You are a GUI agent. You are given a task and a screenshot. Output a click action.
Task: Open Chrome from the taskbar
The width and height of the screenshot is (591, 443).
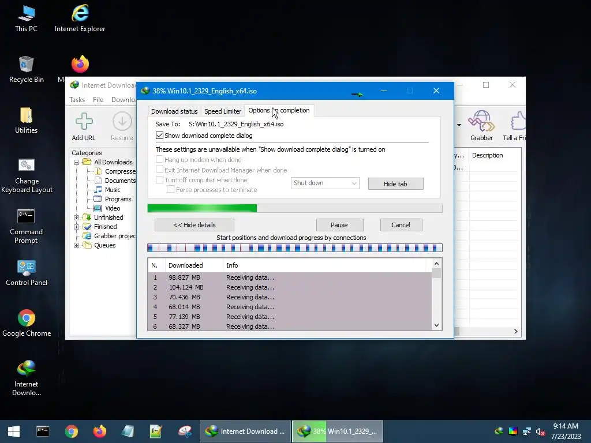point(71,431)
